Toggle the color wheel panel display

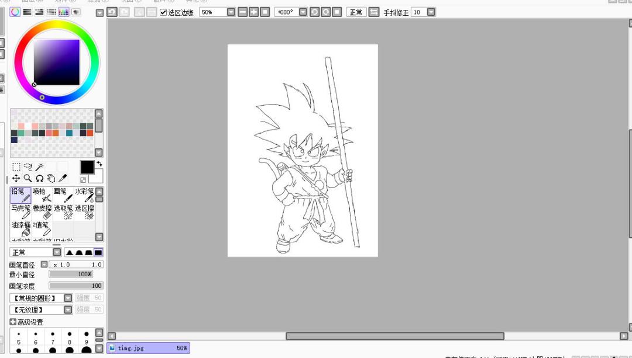pos(15,12)
